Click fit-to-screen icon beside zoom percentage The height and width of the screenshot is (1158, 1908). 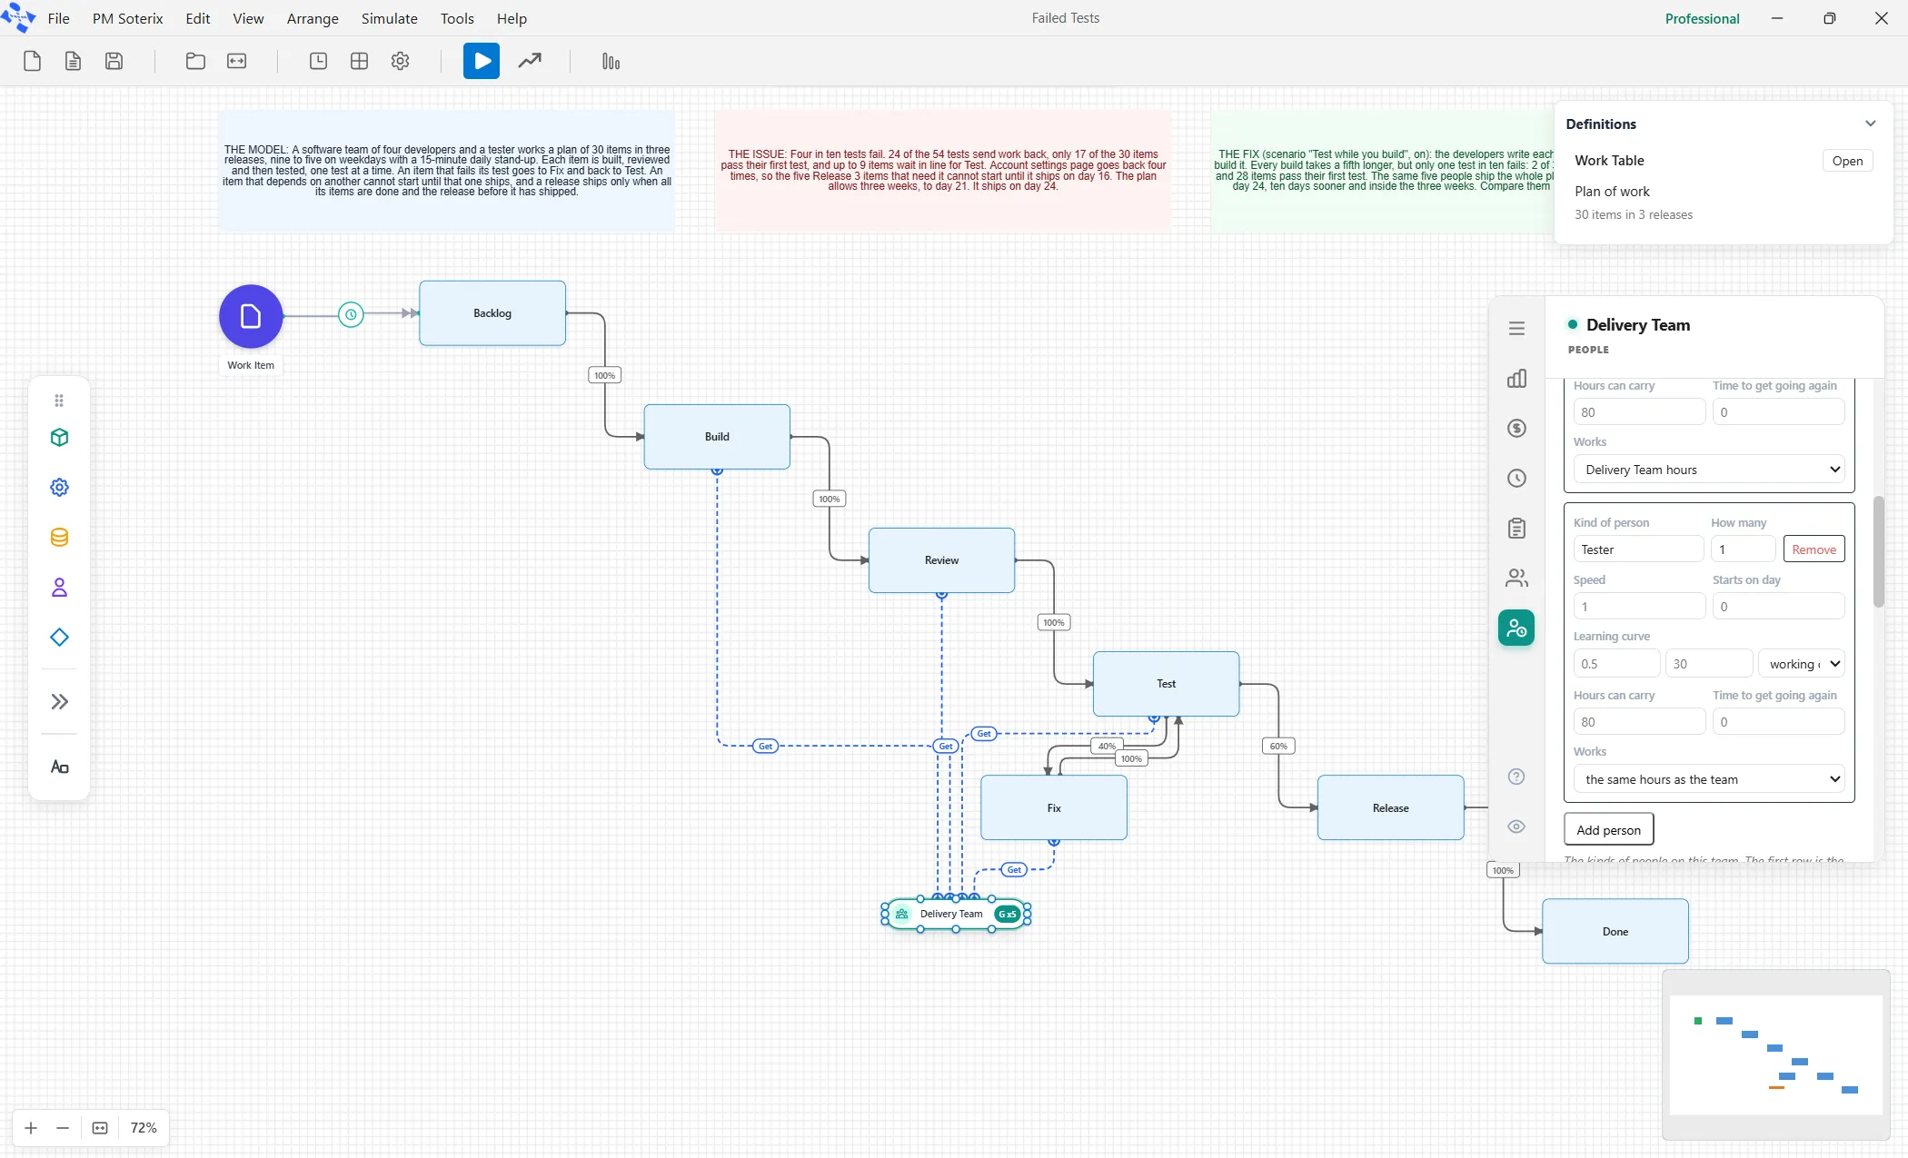coord(100,1128)
